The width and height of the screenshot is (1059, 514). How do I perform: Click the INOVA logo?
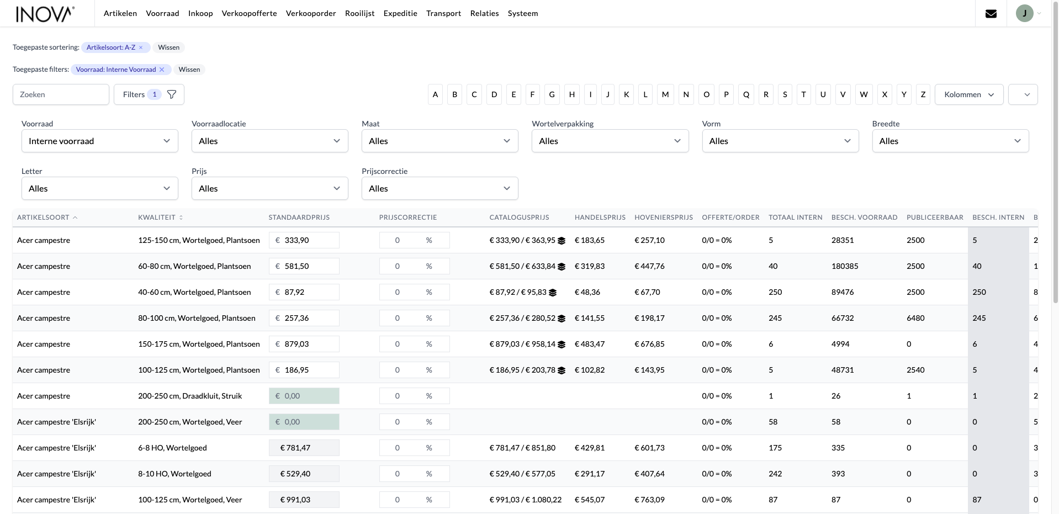point(45,14)
